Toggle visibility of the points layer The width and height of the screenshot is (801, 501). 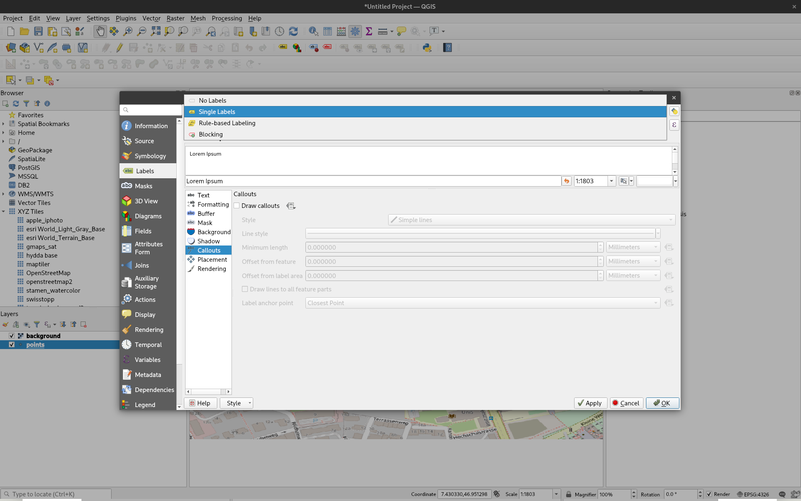coord(12,345)
